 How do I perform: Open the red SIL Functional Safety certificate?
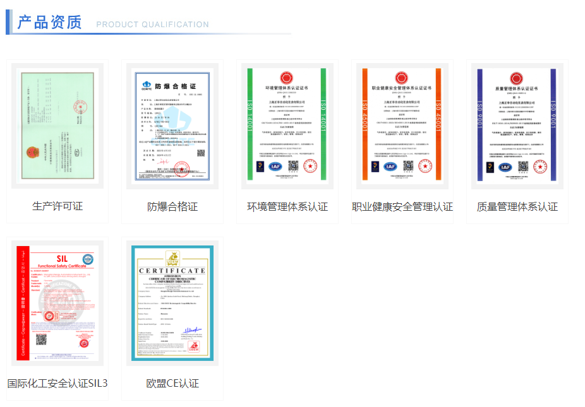point(57,302)
